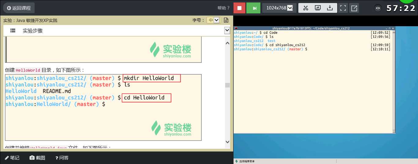Screen dimensions: 418x164
Task: Open the 帮助 help link
Action: coord(223,8)
